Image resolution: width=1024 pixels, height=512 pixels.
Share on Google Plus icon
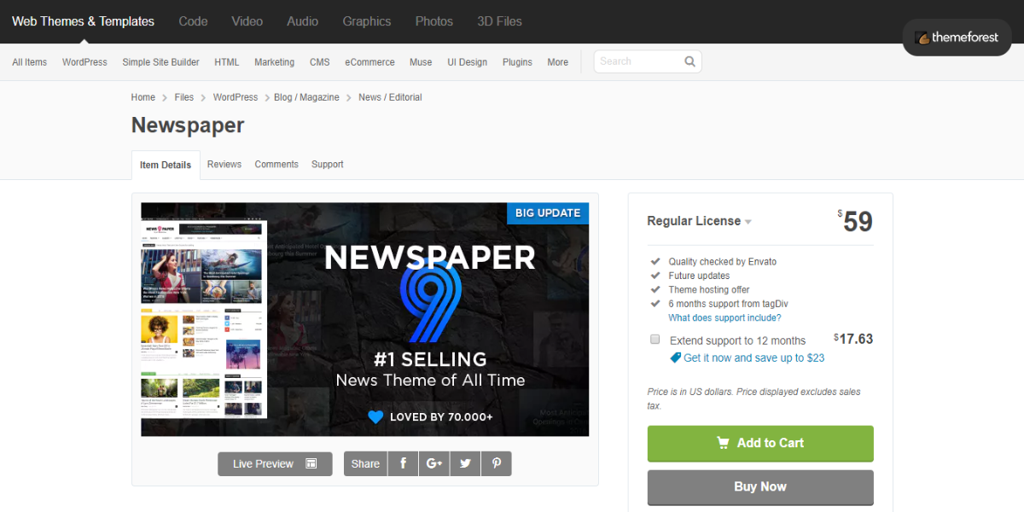point(434,463)
